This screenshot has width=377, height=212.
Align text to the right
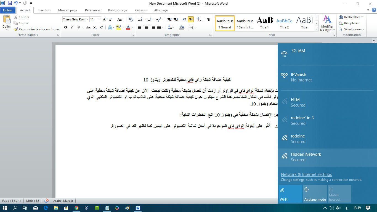153,27
